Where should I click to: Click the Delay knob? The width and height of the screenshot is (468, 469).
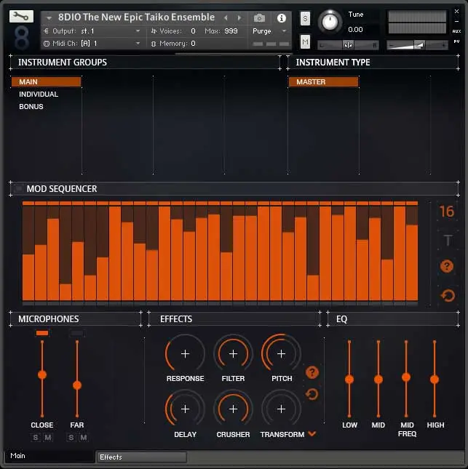pos(185,409)
